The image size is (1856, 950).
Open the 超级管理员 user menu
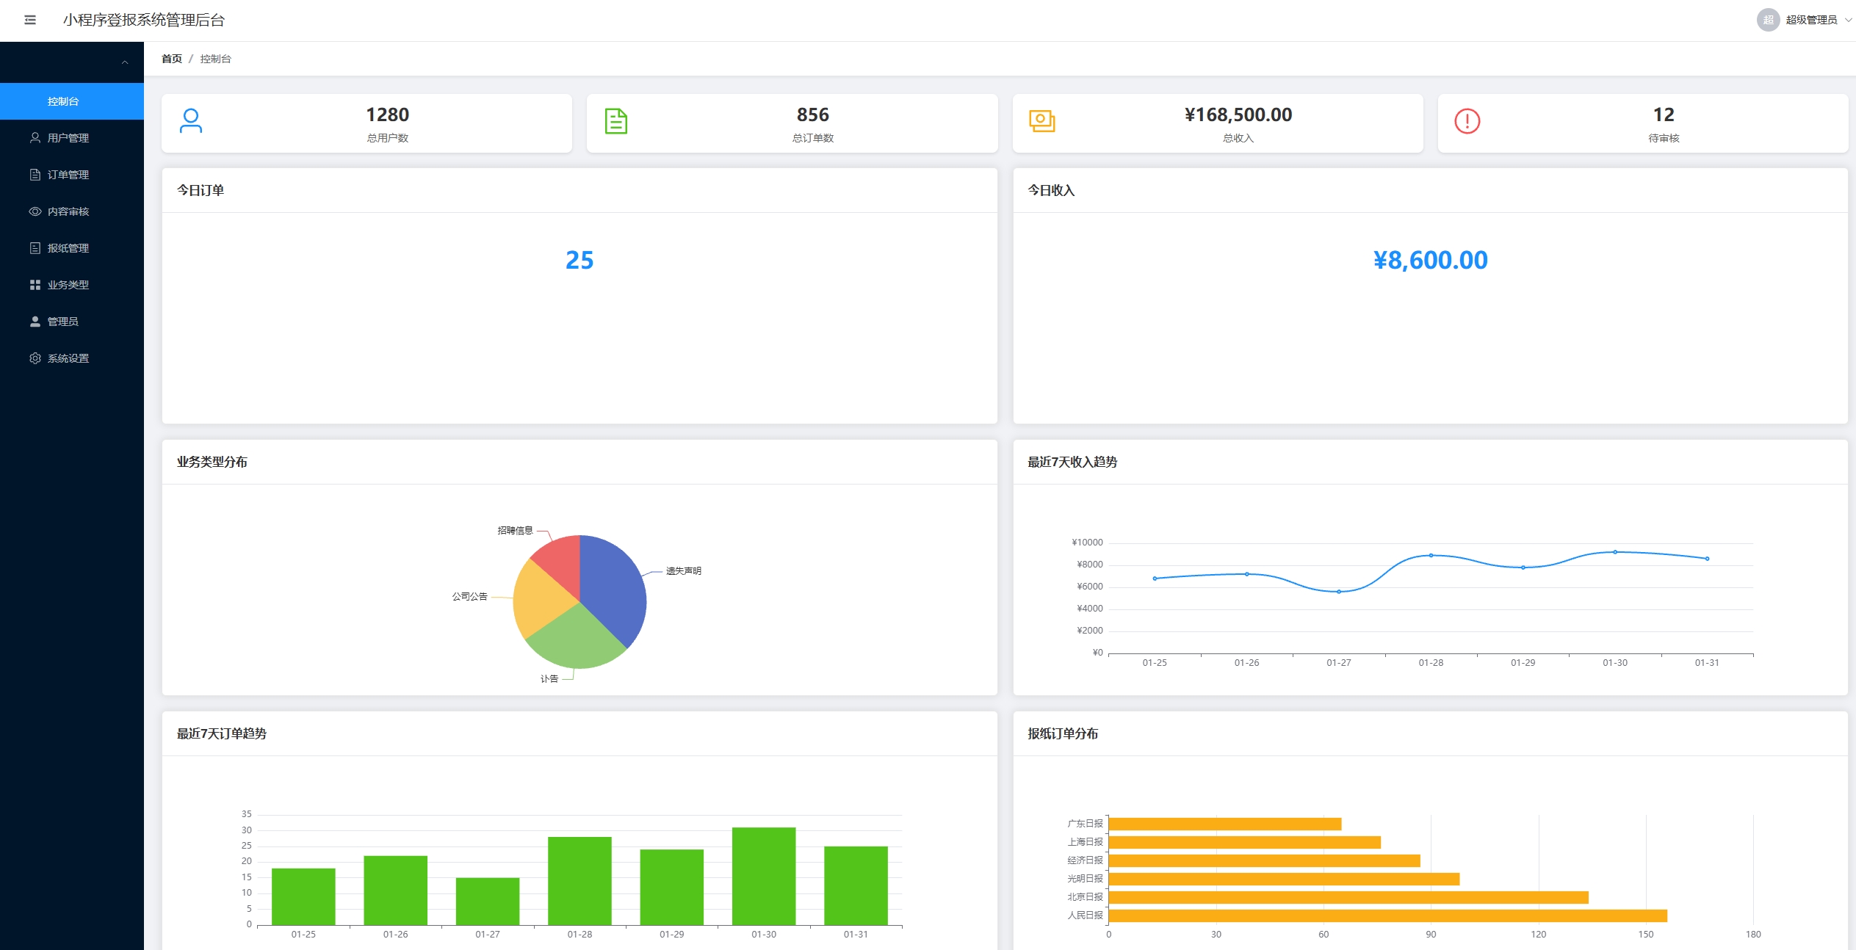coord(1810,20)
